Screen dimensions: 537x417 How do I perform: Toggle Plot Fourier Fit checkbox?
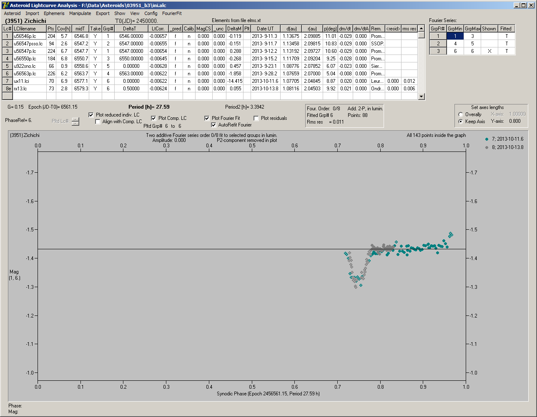click(x=207, y=118)
